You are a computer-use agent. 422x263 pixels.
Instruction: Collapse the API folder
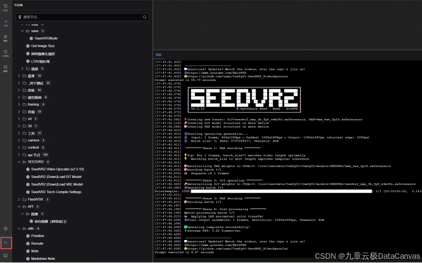(x=19, y=206)
